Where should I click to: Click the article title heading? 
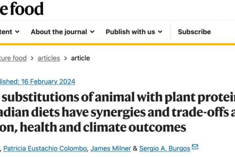coord(117,112)
